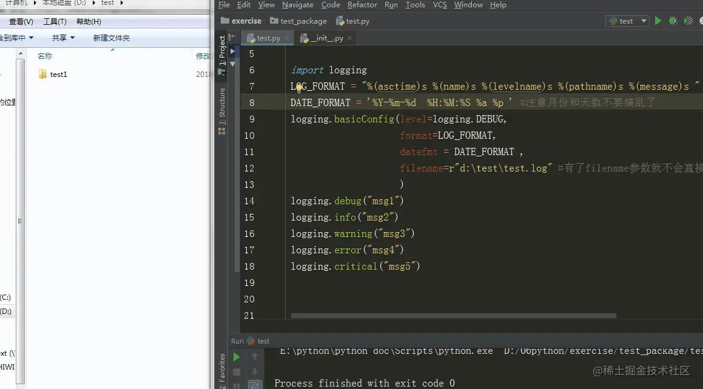Viewport: 703px width, 389px height.
Task: Click the collapse-sidebar icon beside tabs
Action: click(232, 37)
